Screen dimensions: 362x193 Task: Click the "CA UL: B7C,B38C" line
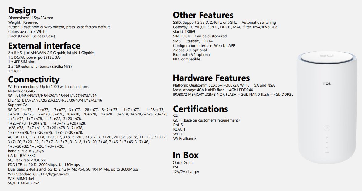coord(22,156)
